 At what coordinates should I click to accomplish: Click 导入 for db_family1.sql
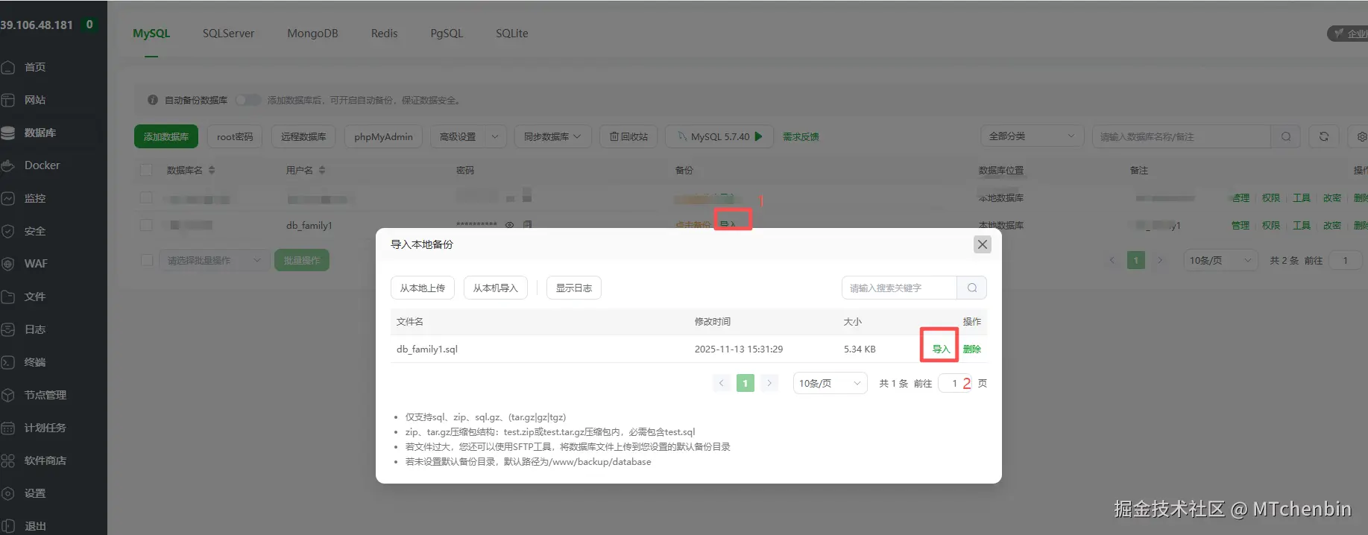[941, 349]
